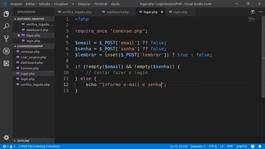Click the split editor icon

click(253, 12)
